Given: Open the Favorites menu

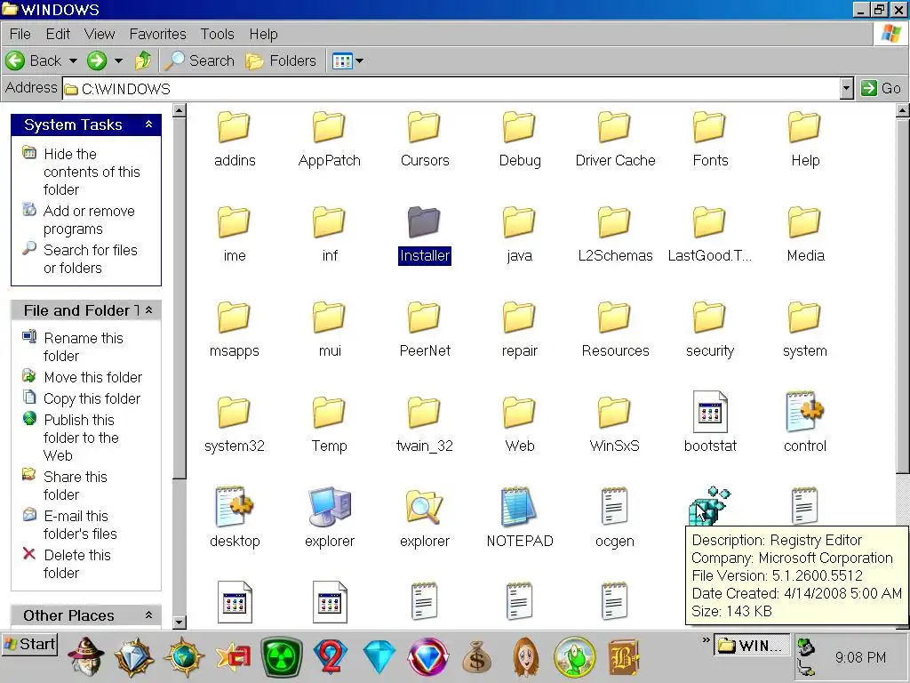Looking at the screenshot, I should tap(158, 35).
